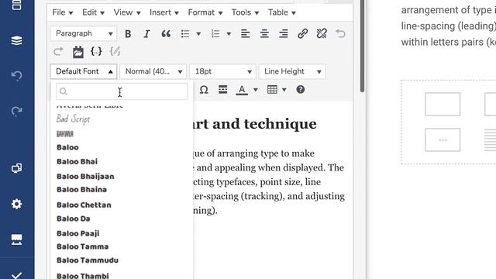Toggle bold formatting
The width and height of the screenshot is (496, 279).
[x=128, y=33]
